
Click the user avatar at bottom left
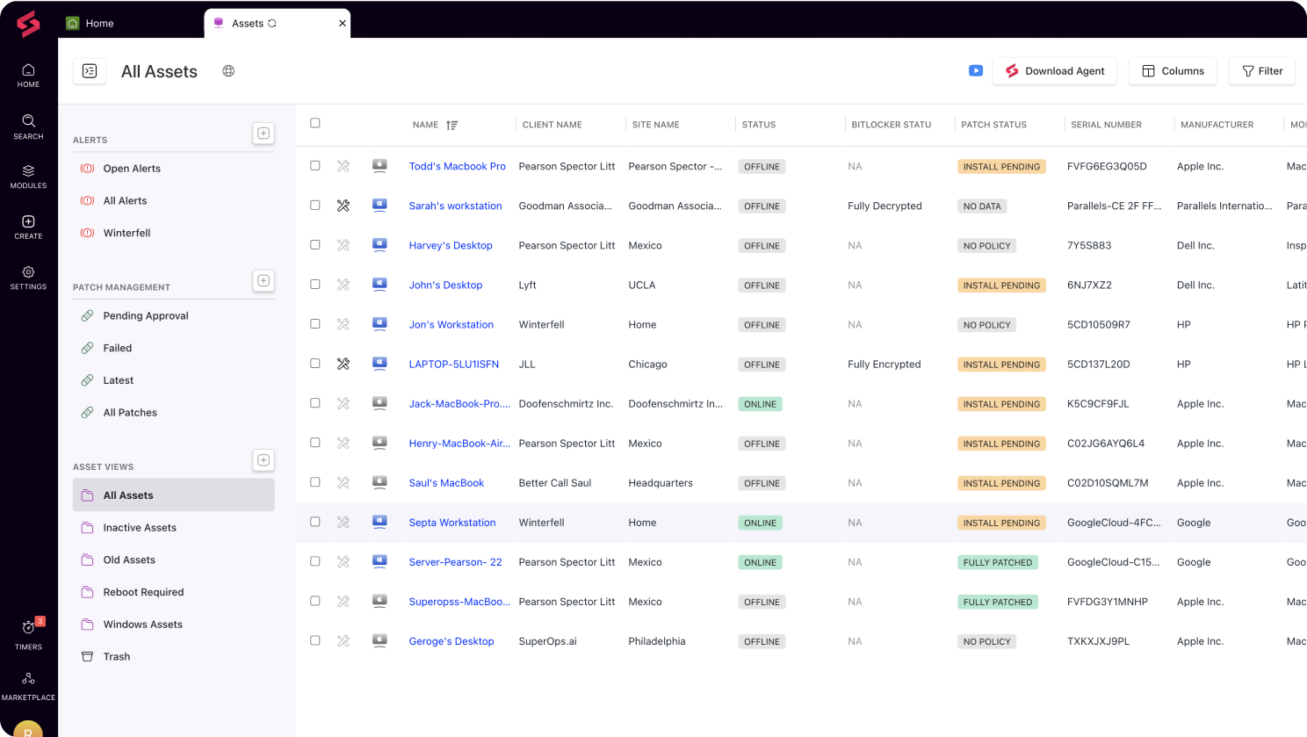click(28, 729)
